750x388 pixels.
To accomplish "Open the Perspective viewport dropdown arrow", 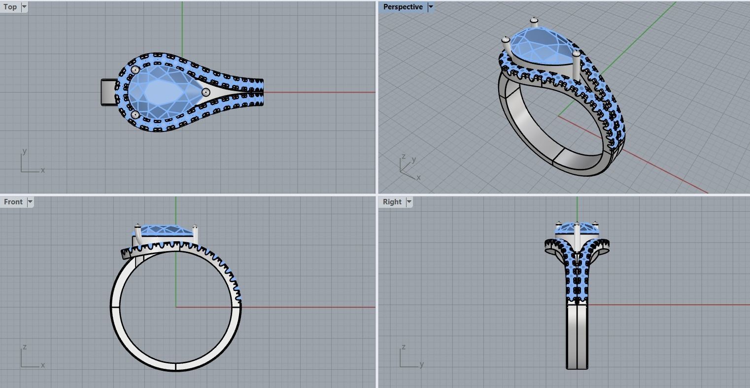I will pos(430,7).
